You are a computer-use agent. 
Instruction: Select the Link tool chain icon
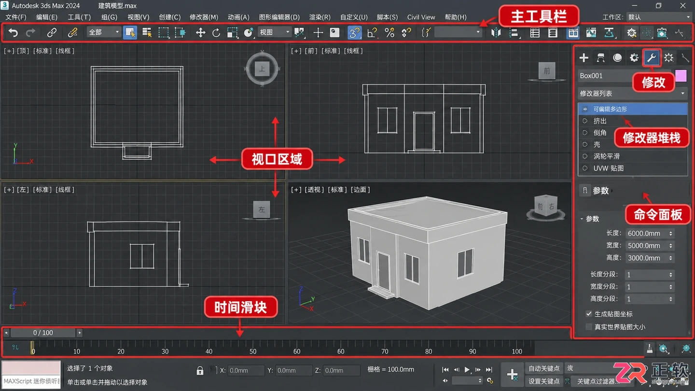[52, 32]
